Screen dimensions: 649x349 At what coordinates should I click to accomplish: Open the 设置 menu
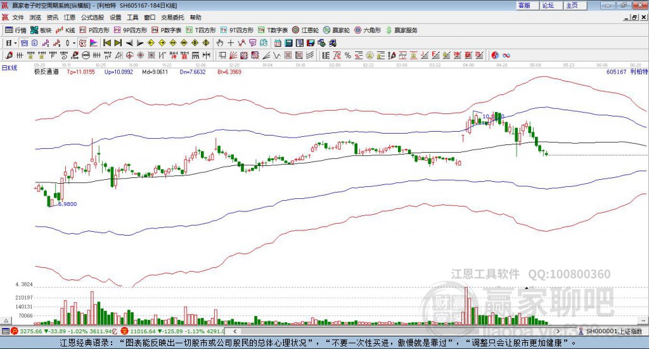(x=115, y=17)
